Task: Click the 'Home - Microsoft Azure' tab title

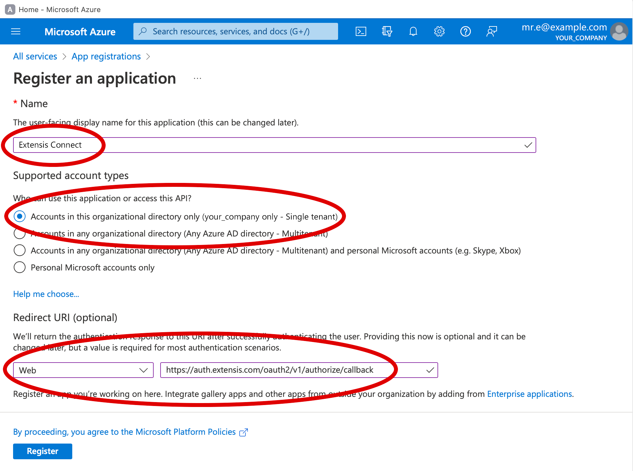Action: click(x=60, y=9)
